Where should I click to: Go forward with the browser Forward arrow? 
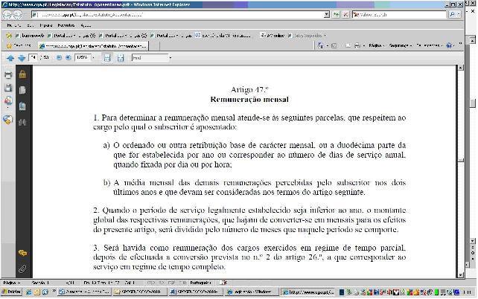point(18,14)
